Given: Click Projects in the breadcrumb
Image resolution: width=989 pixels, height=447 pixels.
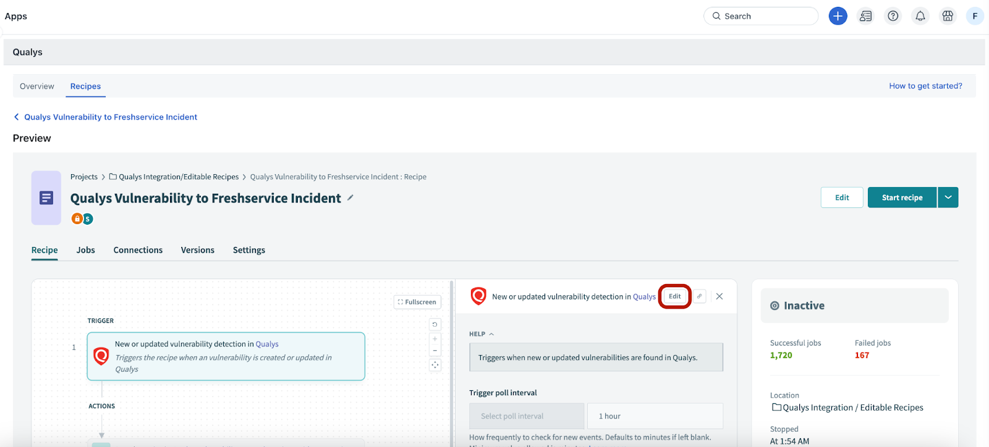Looking at the screenshot, I should [x=84, y=177].
